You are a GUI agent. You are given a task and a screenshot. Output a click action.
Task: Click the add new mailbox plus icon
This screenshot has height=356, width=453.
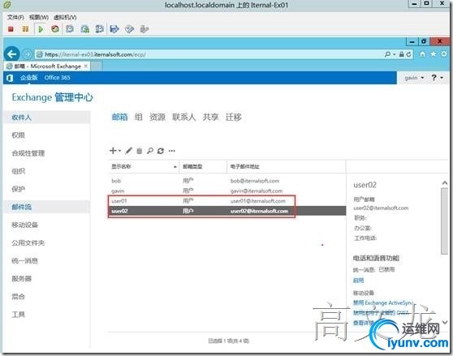113,151
